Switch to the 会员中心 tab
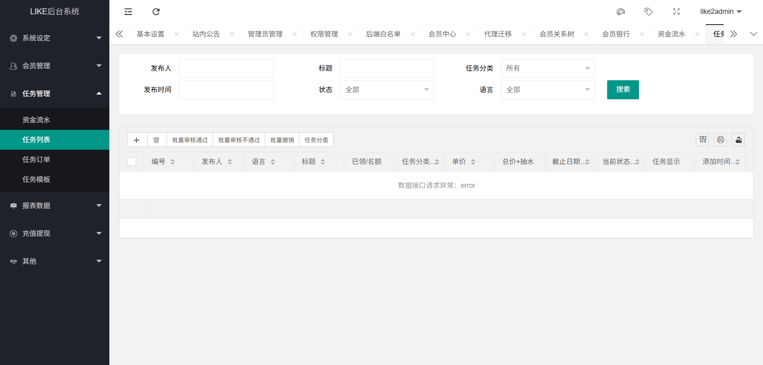 pyautogui.click(x=442, y=34)
